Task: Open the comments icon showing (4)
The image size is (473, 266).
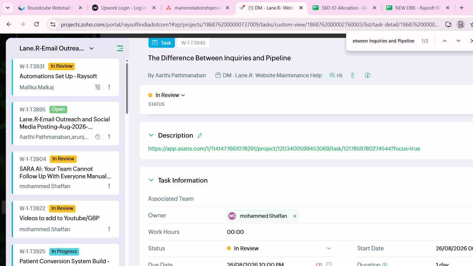Action: tap(336, 75)
